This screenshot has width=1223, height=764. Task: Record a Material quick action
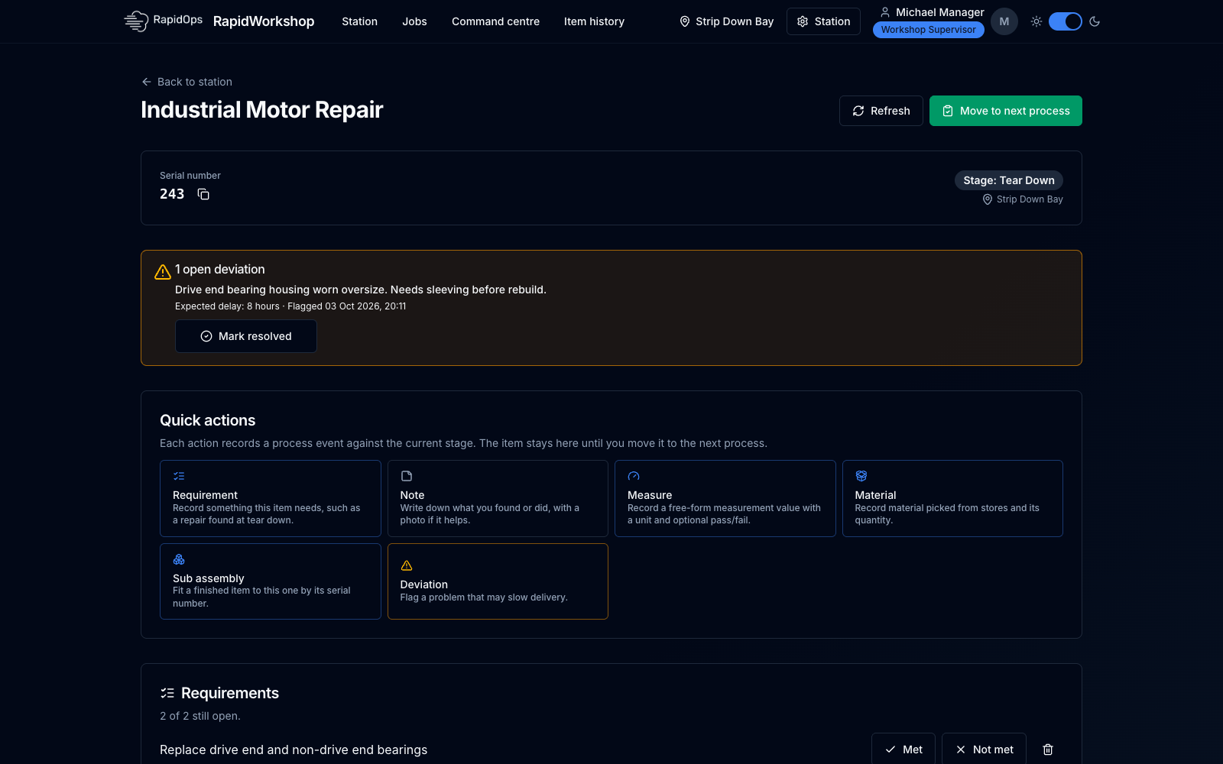[952, 498]
